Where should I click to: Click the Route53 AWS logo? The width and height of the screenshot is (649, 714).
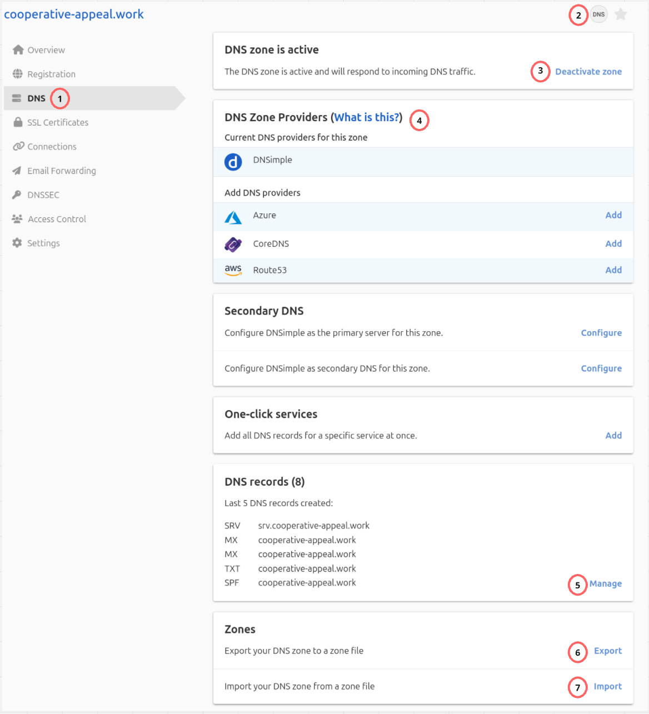pos(233,270)
